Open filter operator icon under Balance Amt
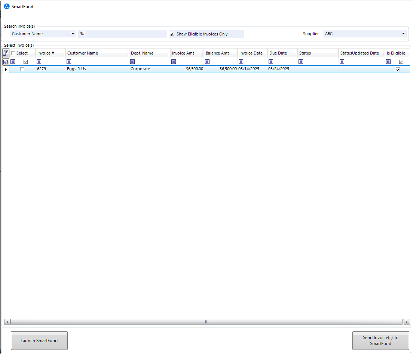413x354 pixels. point(207,62)
